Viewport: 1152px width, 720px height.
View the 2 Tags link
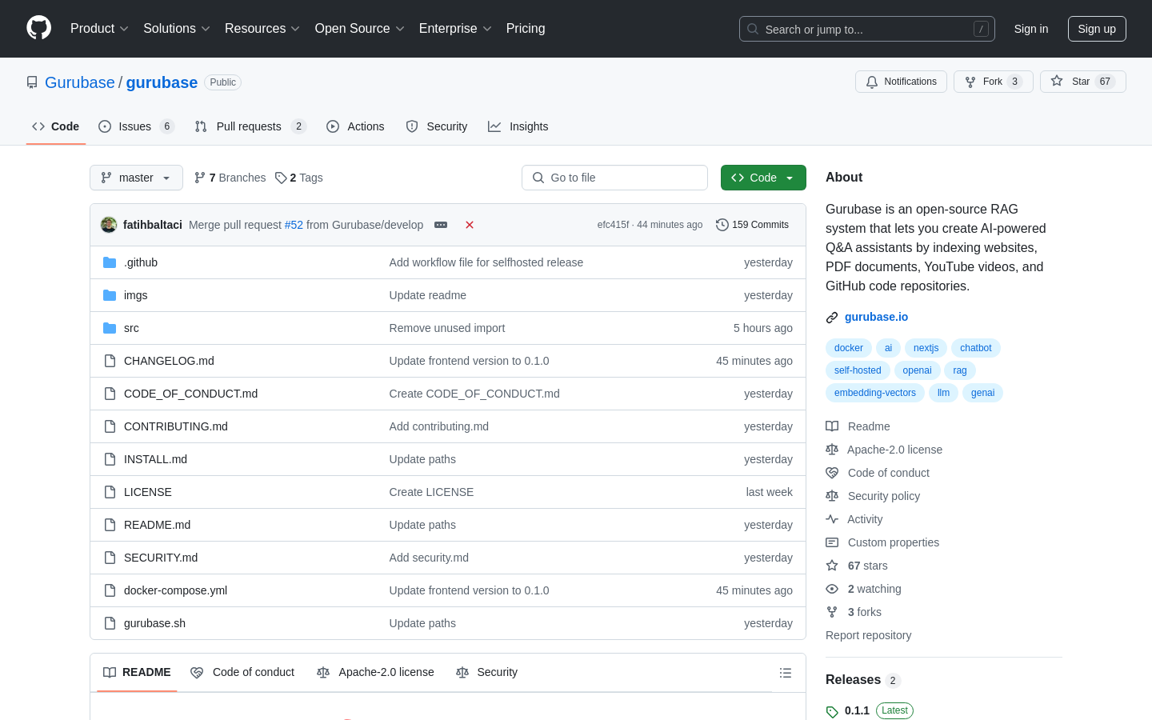(x=298, y=178)
